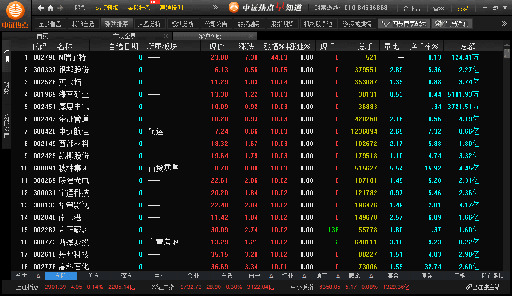
Task: Switch to the A股 bottom tab
Action: (x=61, y=276)
